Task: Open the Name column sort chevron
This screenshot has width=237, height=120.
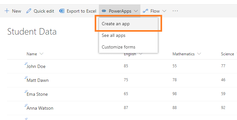Action: click(41, 54)
